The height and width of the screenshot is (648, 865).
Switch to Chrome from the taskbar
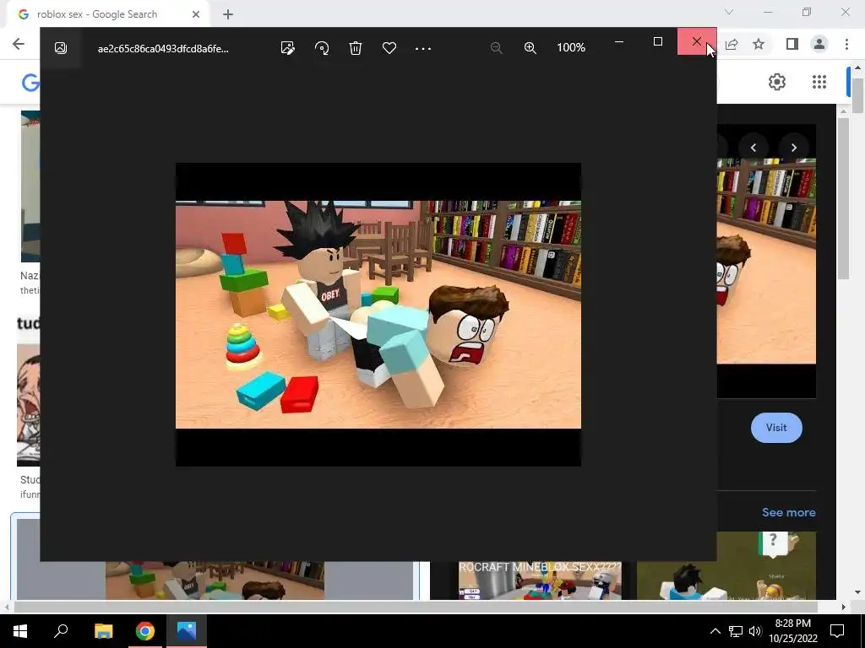[x=145, y=631]
